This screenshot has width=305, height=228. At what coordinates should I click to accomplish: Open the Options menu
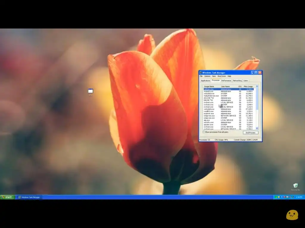(207, 76)
